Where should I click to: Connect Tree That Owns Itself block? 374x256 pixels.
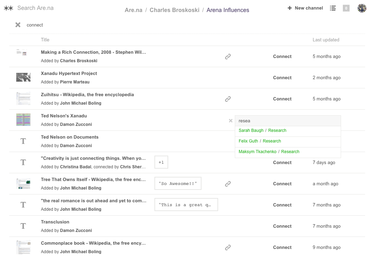pos(282,184)
